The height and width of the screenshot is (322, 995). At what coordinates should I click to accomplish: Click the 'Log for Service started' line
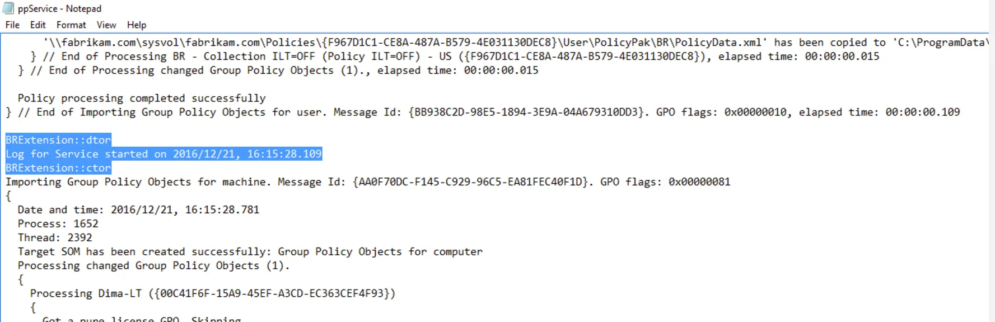tap(164, 154)
